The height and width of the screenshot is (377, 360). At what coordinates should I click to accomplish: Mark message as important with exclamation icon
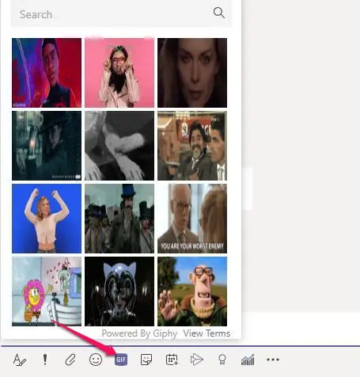point(45,360)
